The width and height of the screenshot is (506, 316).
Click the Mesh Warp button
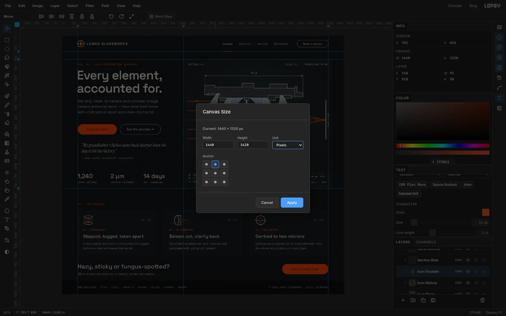pos(161,16)
